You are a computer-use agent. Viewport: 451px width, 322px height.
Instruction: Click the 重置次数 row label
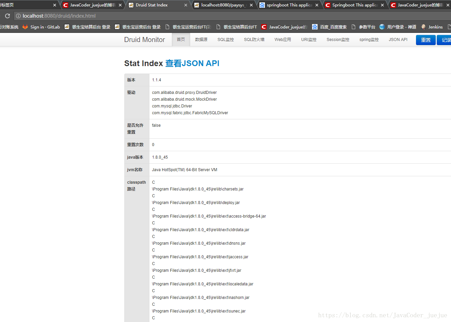tap(135, 145)
